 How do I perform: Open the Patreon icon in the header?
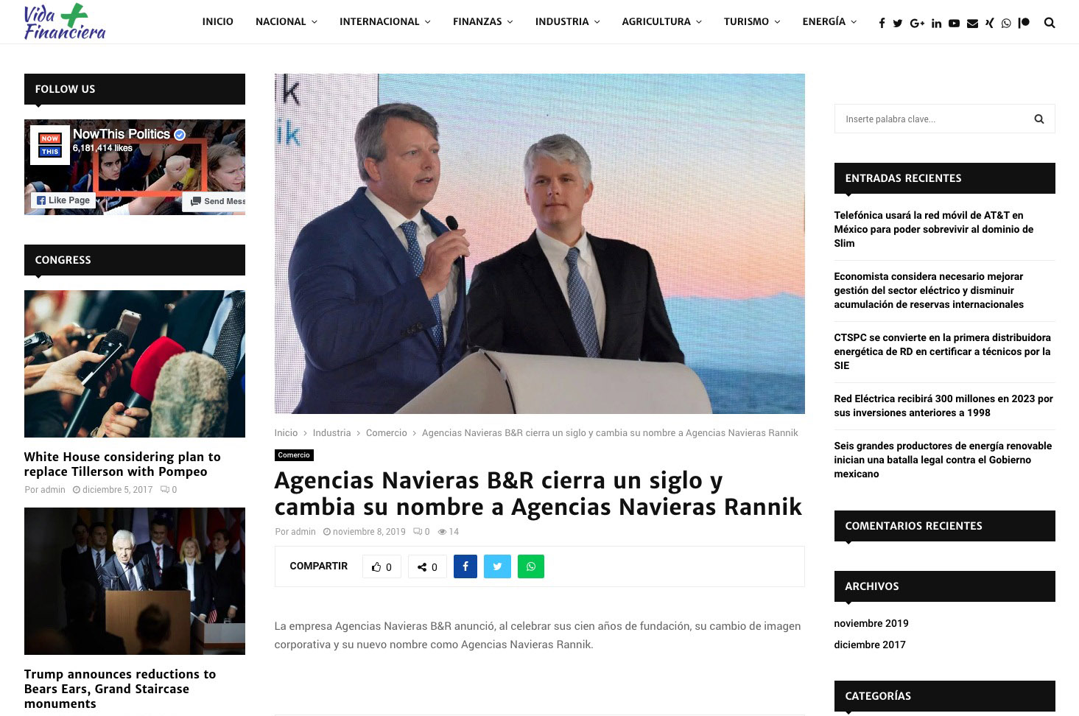point(1024,23)
